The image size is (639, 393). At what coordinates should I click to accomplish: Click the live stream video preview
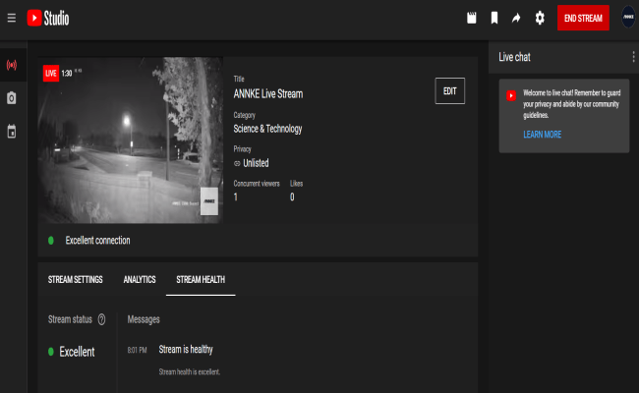(x=131, y=140)
